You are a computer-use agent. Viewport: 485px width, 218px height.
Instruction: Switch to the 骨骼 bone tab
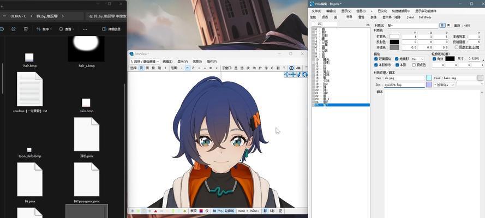coord(361,17)
